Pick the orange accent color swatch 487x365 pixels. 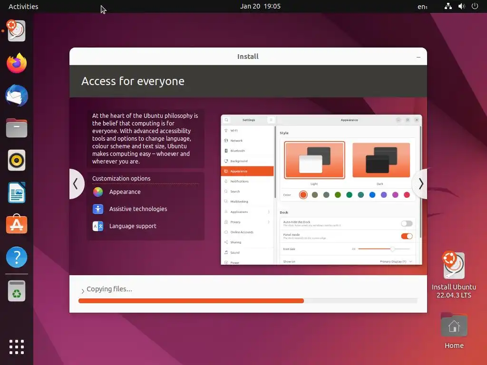pyautogui.click(x=303, y=195)
